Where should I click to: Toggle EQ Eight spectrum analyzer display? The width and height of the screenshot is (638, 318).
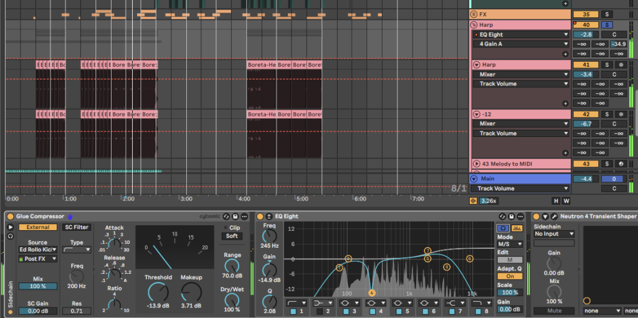click(515, 228)
